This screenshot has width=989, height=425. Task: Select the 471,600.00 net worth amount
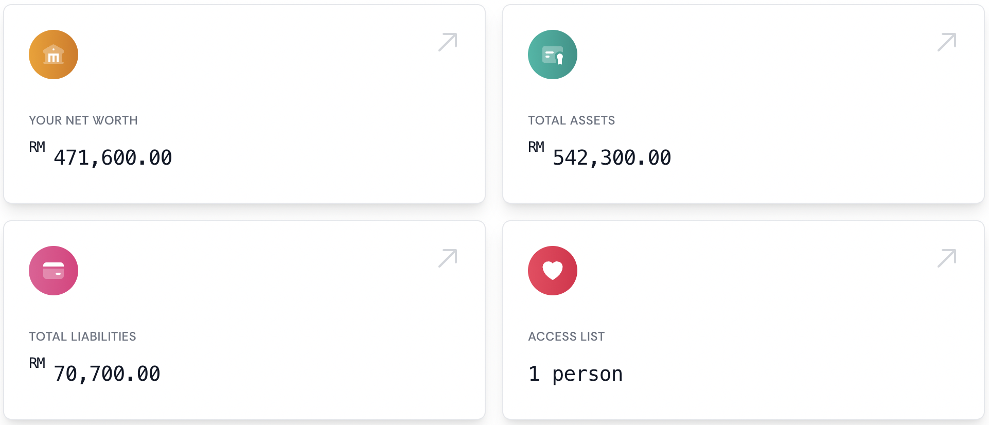pos(113,158)
